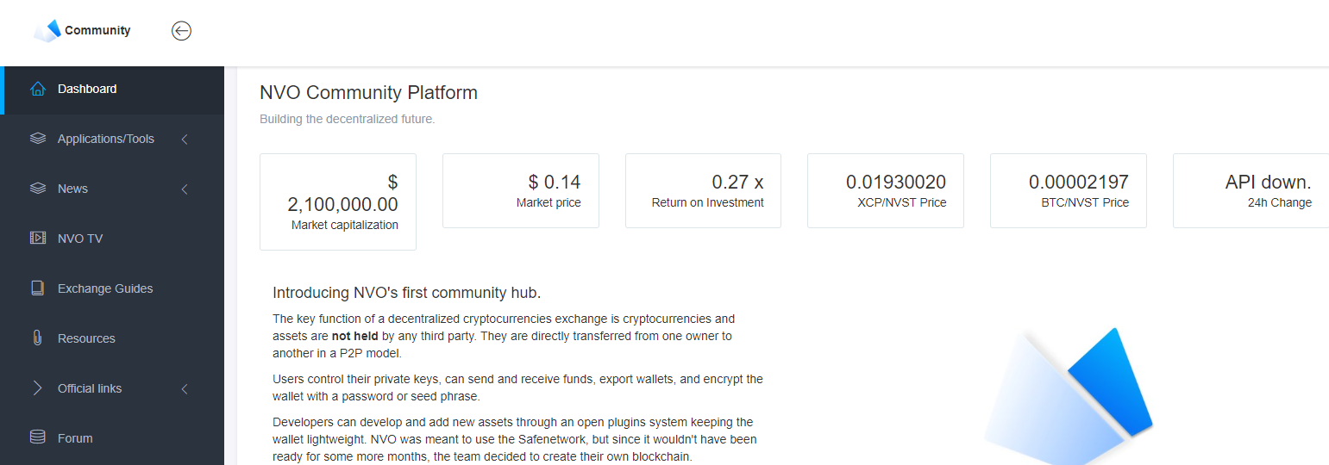Click 'Building the decentralized future.' subtitle
The image size is (1329, 465).
(348, 119)
